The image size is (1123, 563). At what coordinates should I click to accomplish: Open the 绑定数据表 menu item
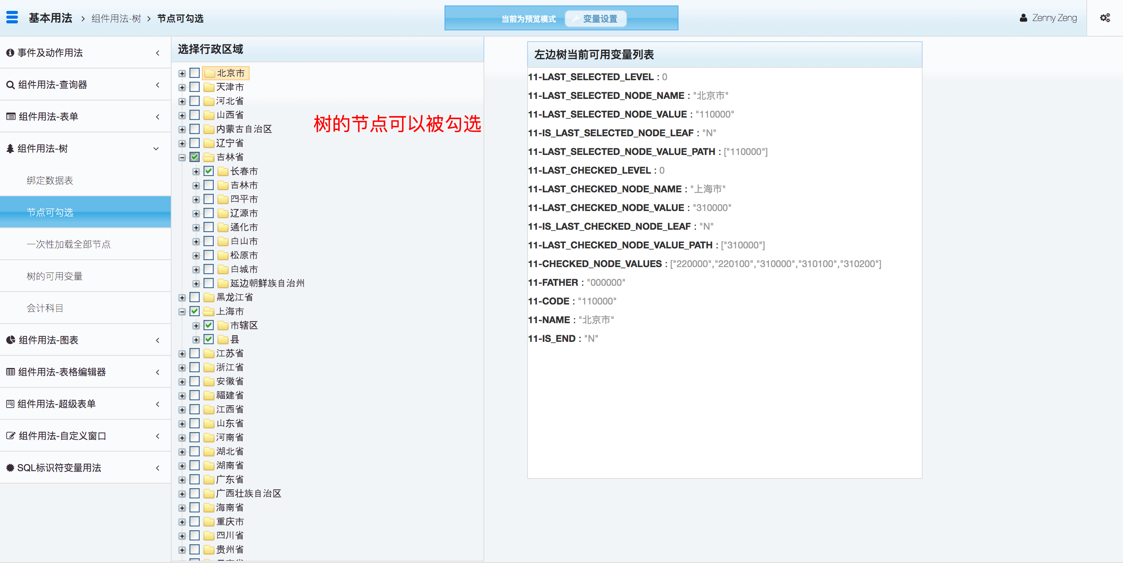tap(50, 180)
